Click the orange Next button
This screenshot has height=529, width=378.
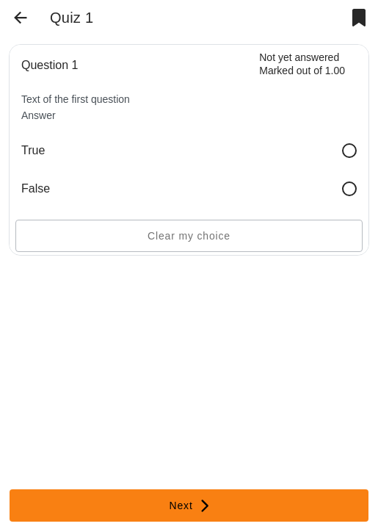tap(189, 505)
